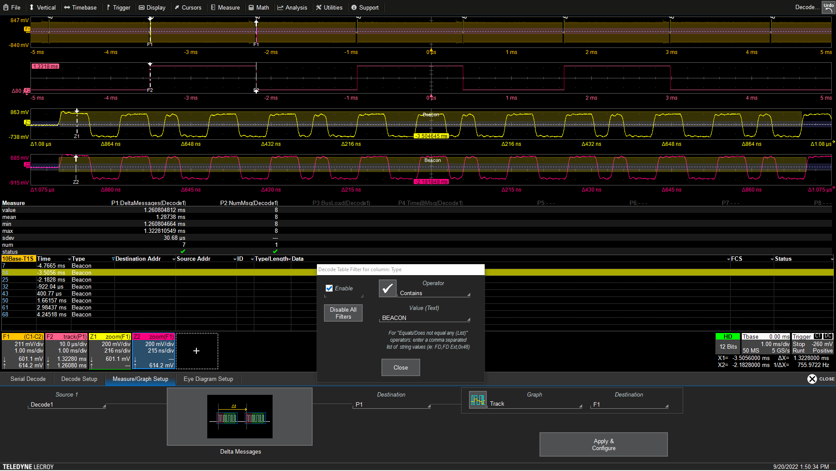Click the Value text field containing BEACON
The image size is (836, 471).
click(x=425, y=318)
